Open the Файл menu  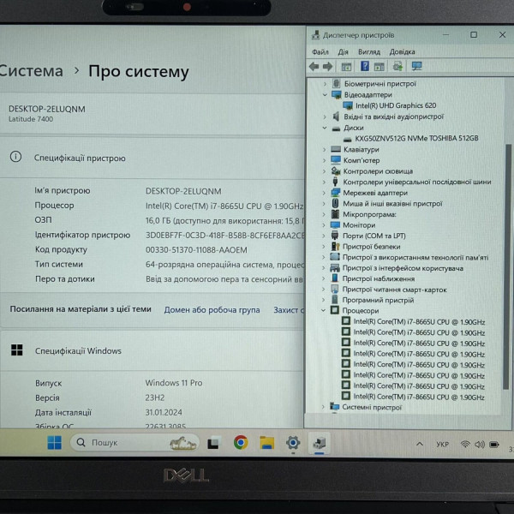(x=320, y=51)
